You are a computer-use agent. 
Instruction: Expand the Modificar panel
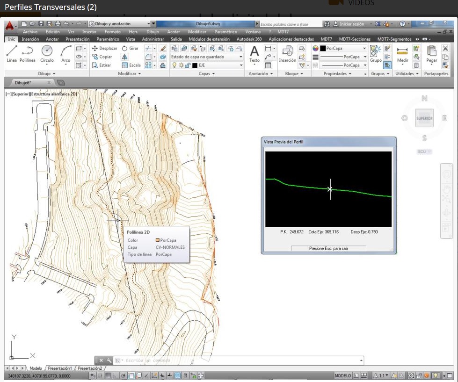130,74
